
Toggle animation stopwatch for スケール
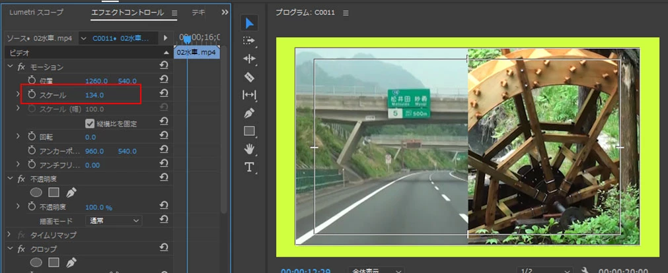point(32,94)
